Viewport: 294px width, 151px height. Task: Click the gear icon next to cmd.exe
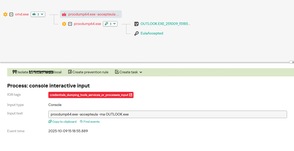5,14
